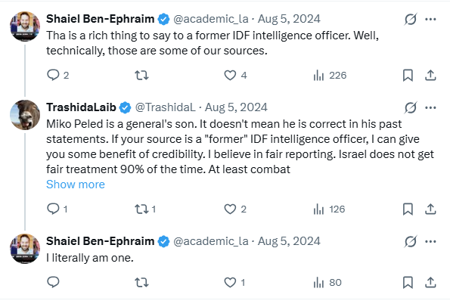The width and height of the screenshot is (450, 307).
Task: Open more options menu on first tweet
Action: pyautogui.click(x=430, y=19)
